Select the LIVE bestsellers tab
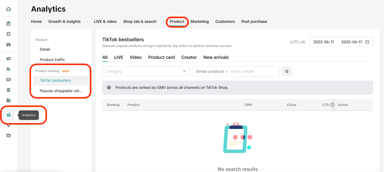This screenshot has height=172, width=384. [x=118, y=57]
